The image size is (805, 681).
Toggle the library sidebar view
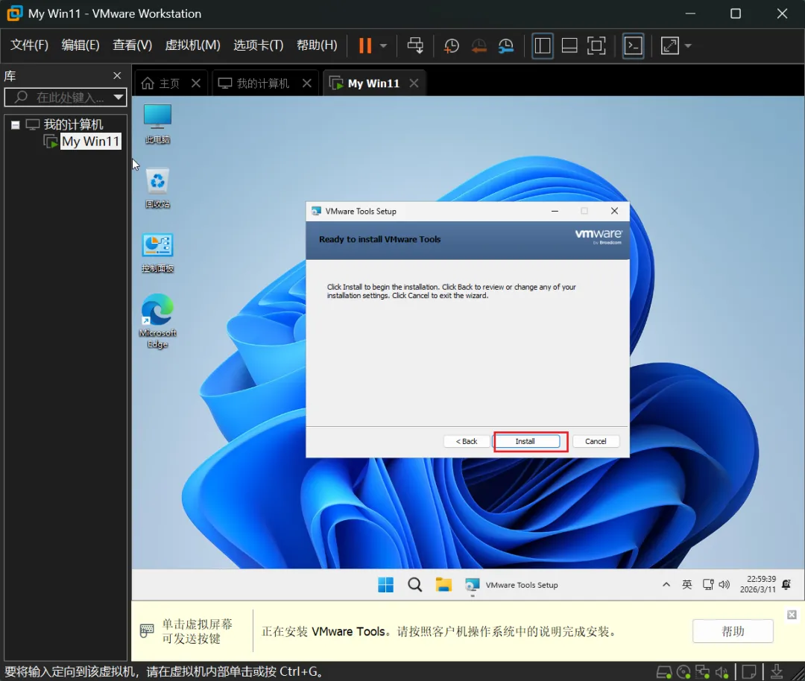click(x=542, y=45)
